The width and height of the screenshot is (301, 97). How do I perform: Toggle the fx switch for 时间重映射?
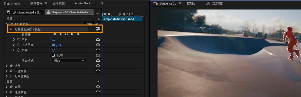[11, 76]
